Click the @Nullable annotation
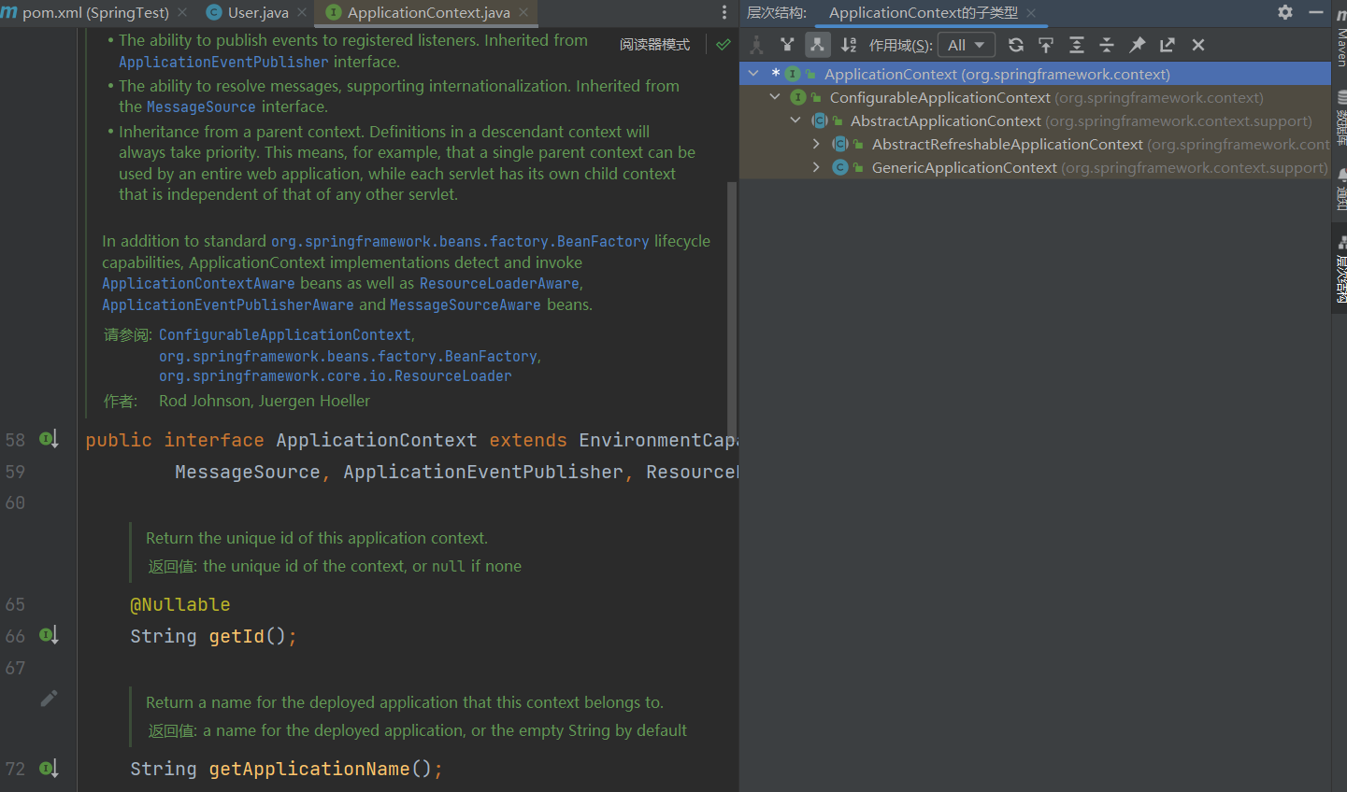This screenshot has width=1347, height=792. click(x=179, y=604)
